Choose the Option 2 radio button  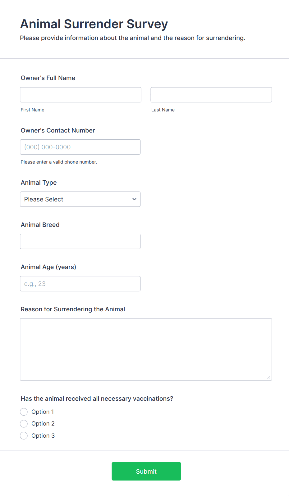[x=24, y=424]
